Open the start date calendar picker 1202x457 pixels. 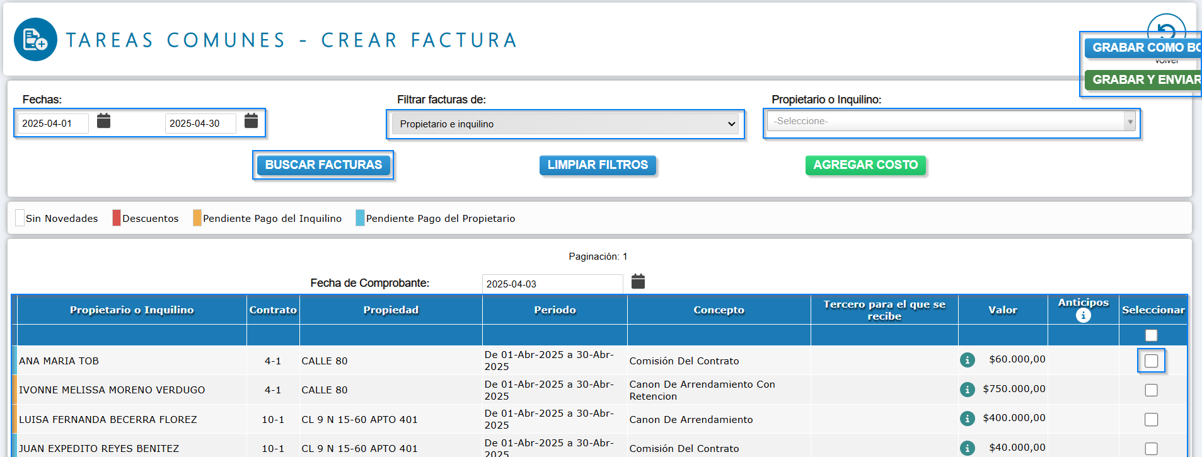tap(104, 121)
